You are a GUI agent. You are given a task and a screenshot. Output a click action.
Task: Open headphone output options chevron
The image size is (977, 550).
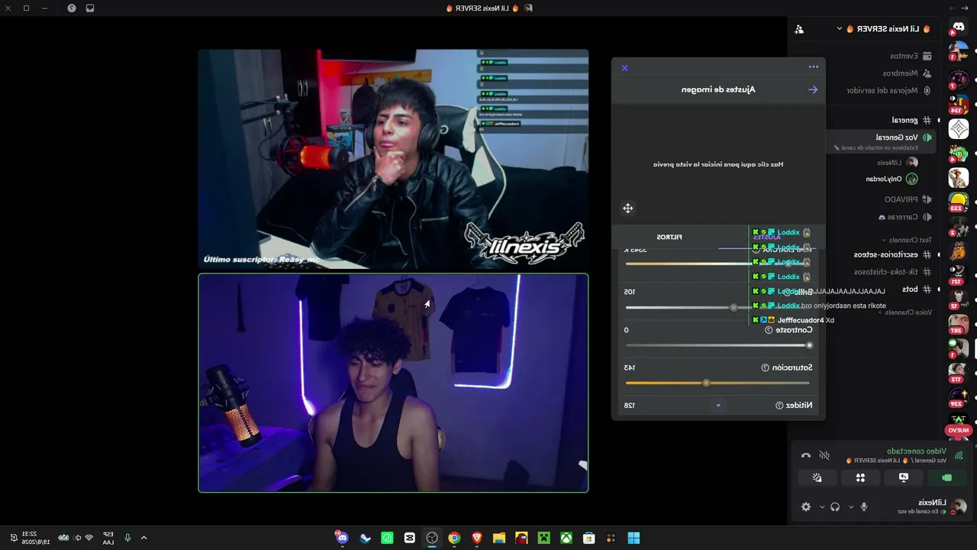coord(822,506)
